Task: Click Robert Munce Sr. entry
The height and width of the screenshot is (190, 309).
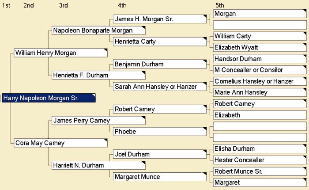Action: [x=260, y=171]
